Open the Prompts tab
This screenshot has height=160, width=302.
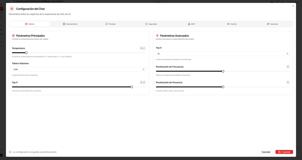110,24
